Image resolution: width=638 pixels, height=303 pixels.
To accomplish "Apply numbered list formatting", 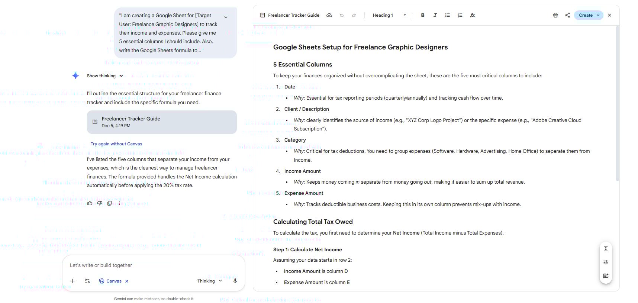I will tap(460, 15).
